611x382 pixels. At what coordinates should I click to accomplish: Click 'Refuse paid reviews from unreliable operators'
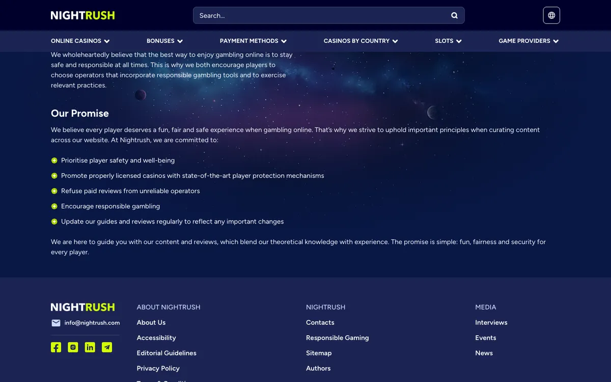(130, 191)
